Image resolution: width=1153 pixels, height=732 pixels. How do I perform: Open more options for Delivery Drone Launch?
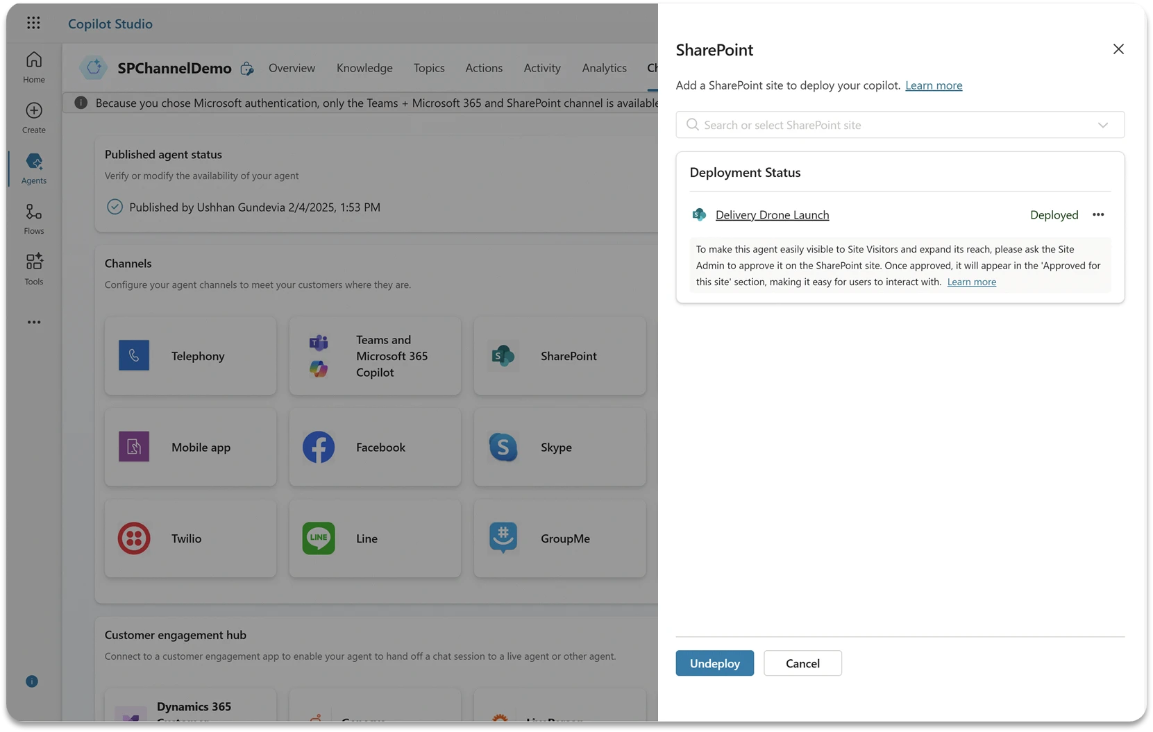1097,214
